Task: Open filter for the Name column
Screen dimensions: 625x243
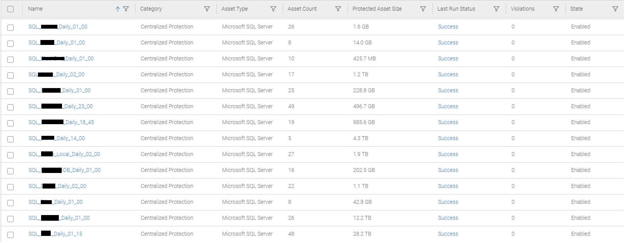Action: pyautogui.click(x=126, y=9)
